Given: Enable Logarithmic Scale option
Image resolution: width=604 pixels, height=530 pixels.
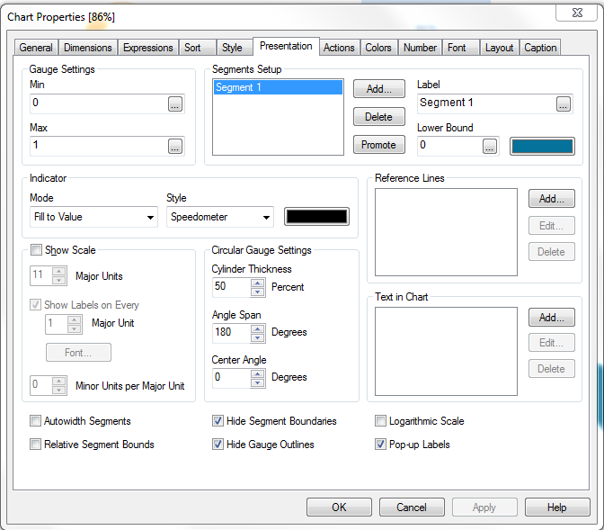Looking at the screenshot, I should [381, 421].
